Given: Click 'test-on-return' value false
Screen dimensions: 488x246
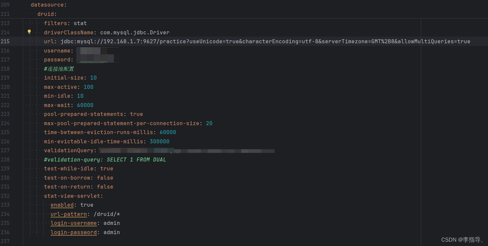Looking at the screenshot, I should click(105, 187).
